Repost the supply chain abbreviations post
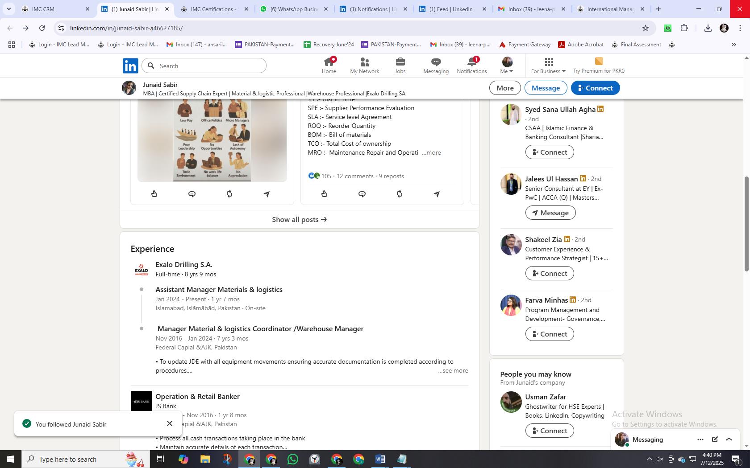750x468 pixels. coord(400,194)
